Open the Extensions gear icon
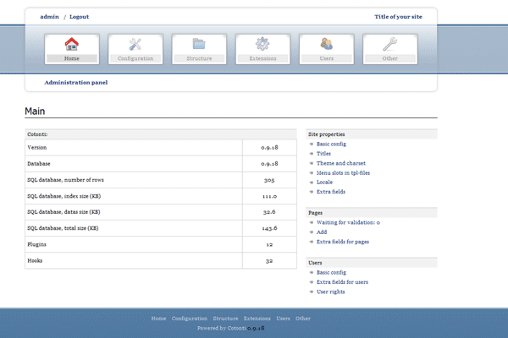Image resolution: width=508 pixels, height=338 pixels. point(262,45)
